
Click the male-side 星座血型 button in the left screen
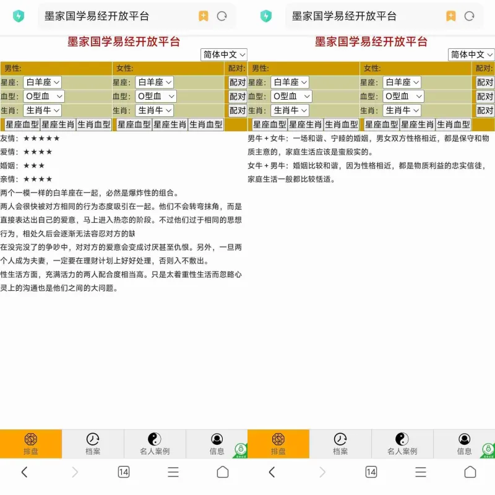tap(22, 124)
